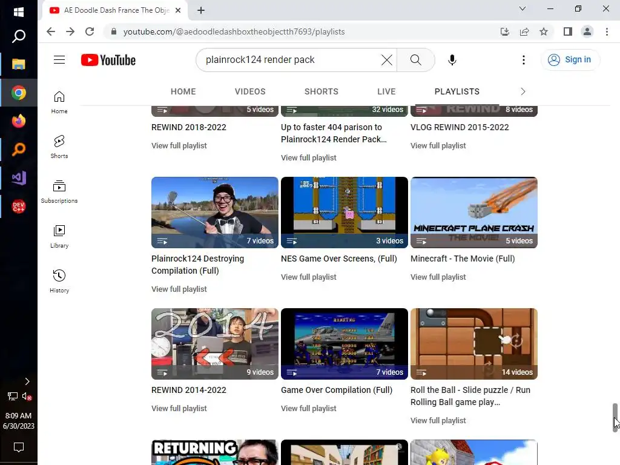
Task: Select PLAYLISTS channel tab
Action: click(x=457, y=92)
